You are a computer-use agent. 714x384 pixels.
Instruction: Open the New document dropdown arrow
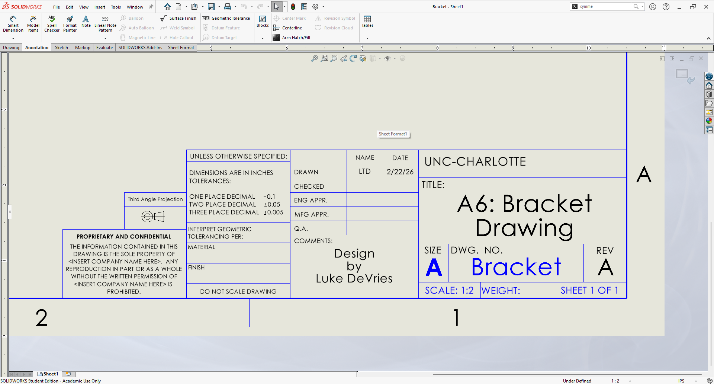186,7
